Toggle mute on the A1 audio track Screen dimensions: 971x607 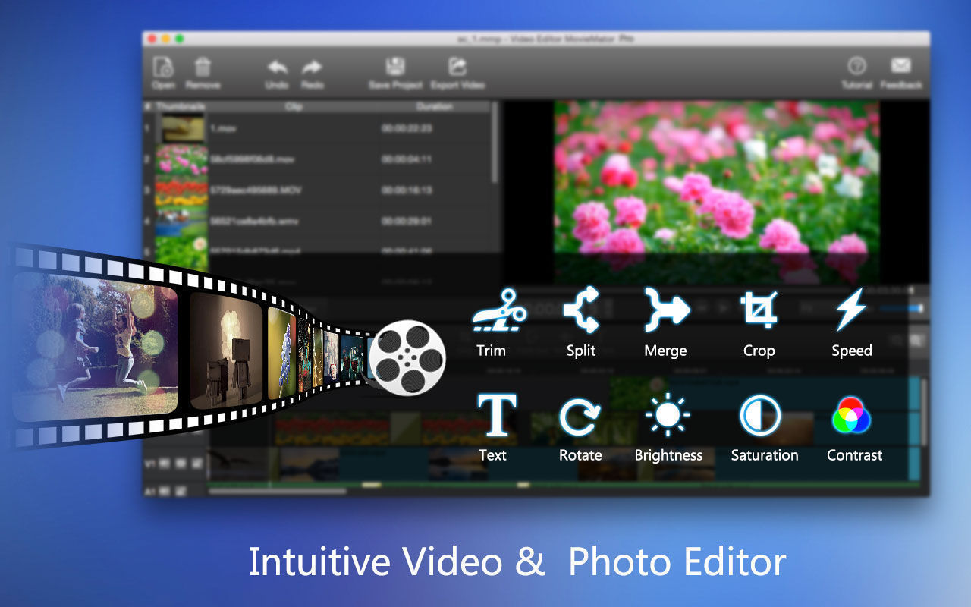point(164,489)
